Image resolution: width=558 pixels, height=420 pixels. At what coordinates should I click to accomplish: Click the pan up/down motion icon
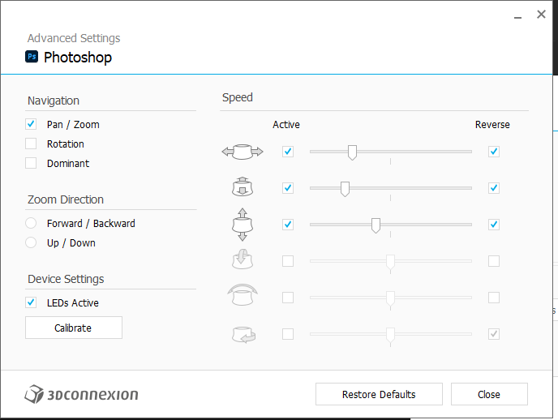(x=243, y=225)
